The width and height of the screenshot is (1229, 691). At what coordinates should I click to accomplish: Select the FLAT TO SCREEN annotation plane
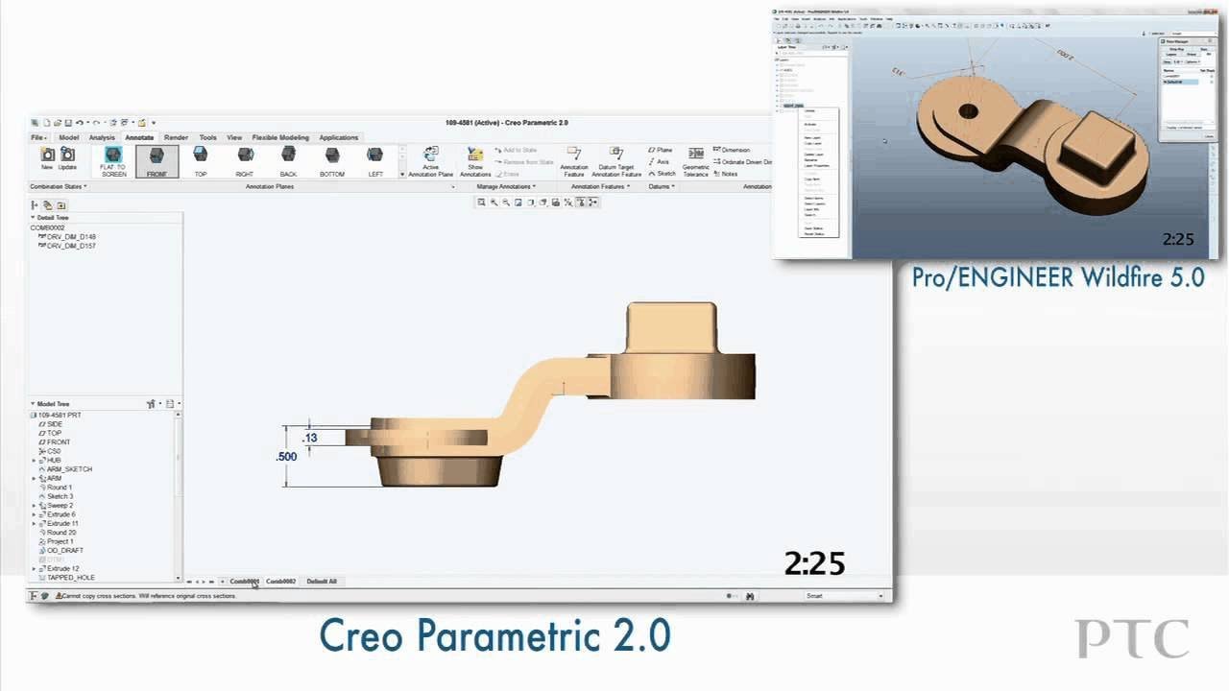coord(113,161)
